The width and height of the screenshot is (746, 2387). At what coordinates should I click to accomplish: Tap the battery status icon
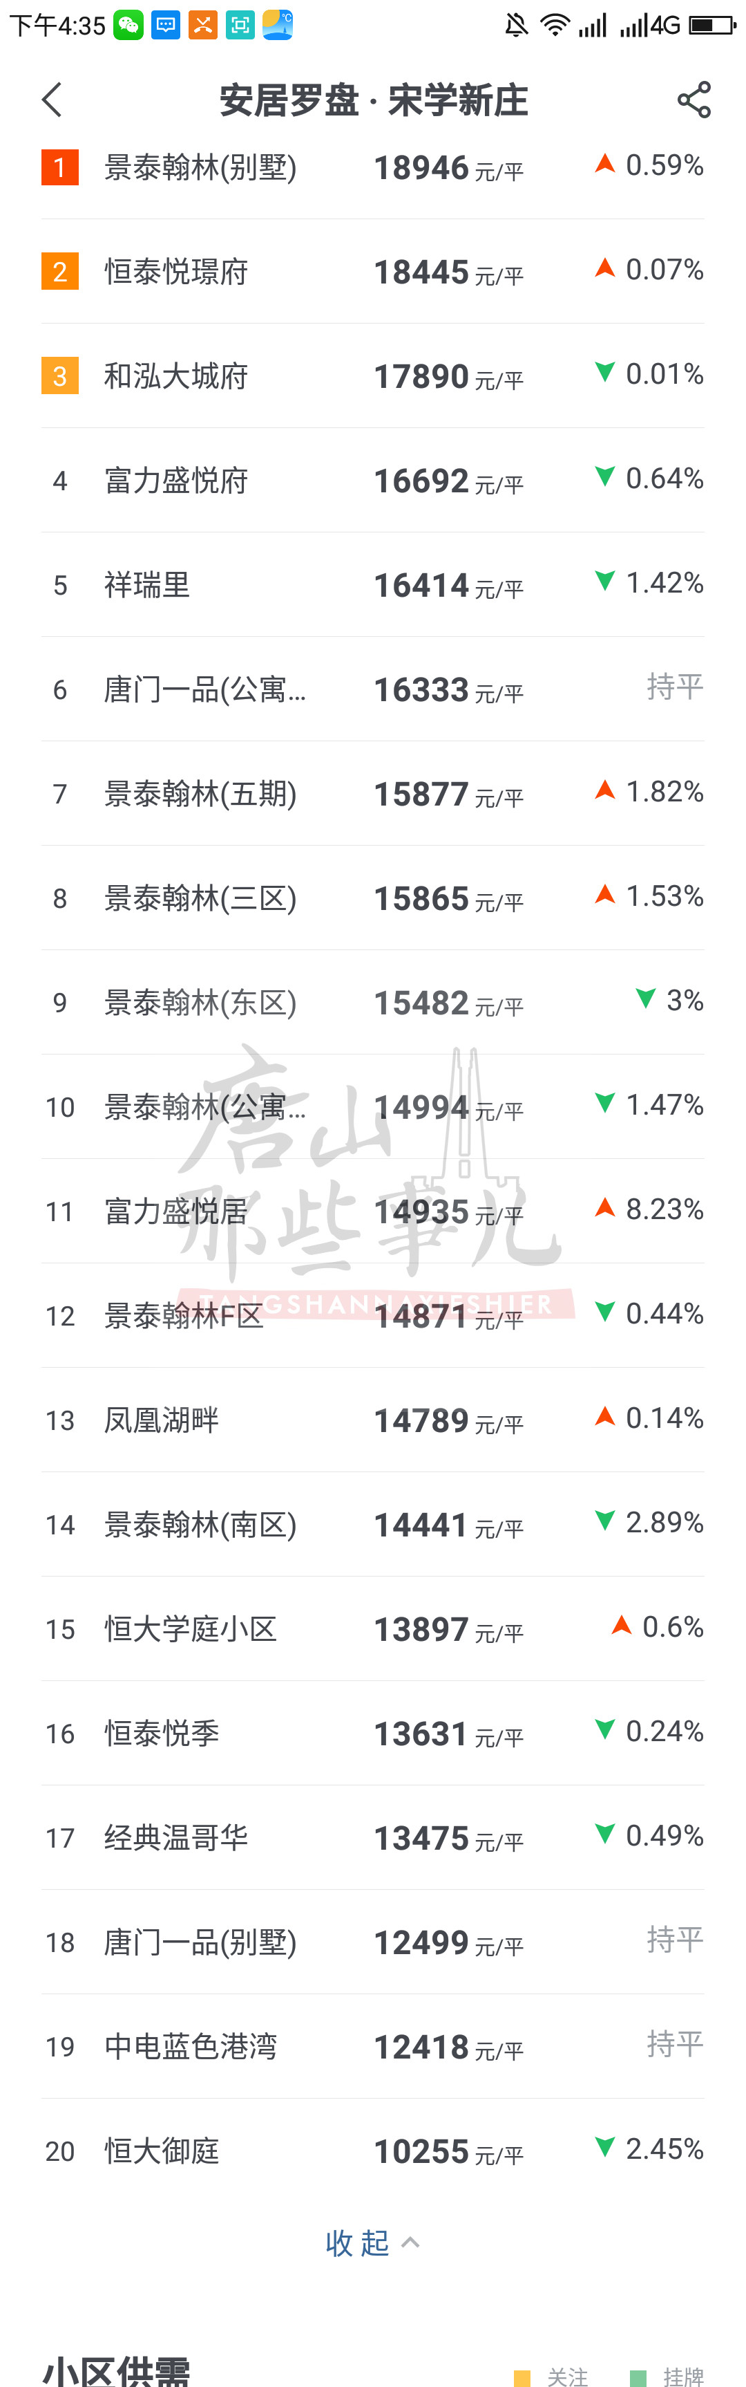(713, 25)
